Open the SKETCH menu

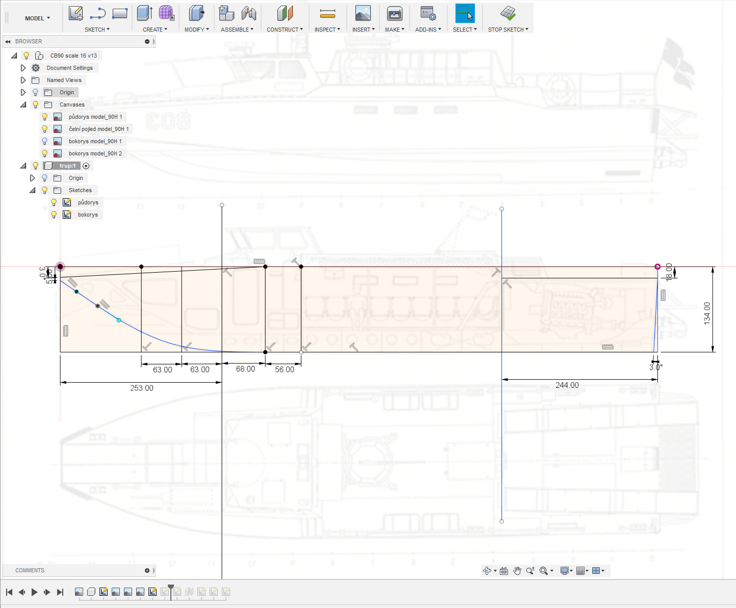click(x=97, y=30)
